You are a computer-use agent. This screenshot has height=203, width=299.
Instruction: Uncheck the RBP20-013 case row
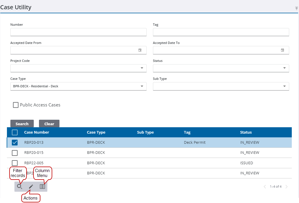15,142
